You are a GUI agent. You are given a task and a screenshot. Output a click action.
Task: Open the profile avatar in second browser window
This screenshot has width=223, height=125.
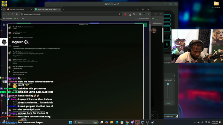click(157, 19)
